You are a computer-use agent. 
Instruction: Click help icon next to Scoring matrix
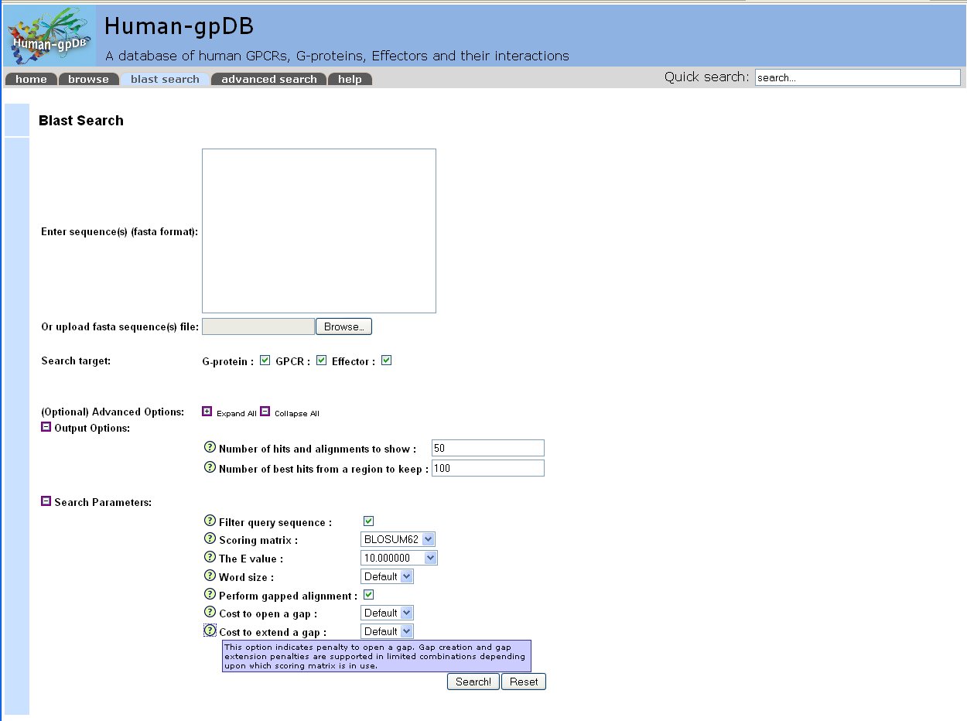[x=209, y=539]
